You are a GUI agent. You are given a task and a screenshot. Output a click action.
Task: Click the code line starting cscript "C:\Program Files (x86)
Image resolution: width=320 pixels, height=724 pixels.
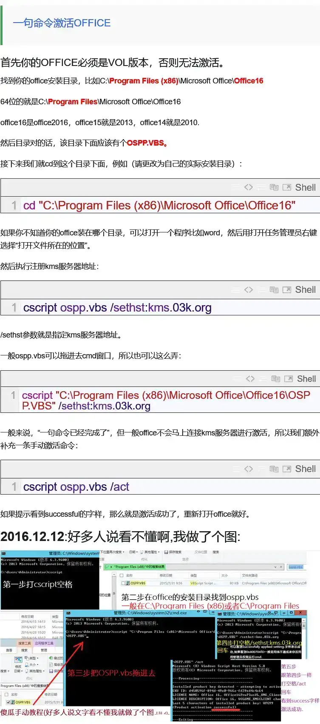166,401
